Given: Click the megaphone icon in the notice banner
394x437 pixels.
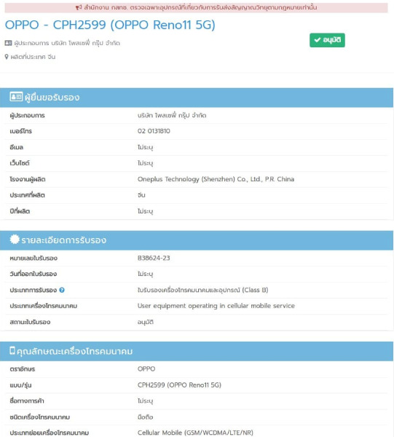Looking at the screenshot, I should pos(79,7).
